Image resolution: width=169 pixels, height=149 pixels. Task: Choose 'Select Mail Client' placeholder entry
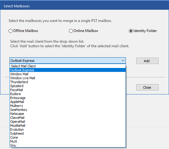point(68,66)
